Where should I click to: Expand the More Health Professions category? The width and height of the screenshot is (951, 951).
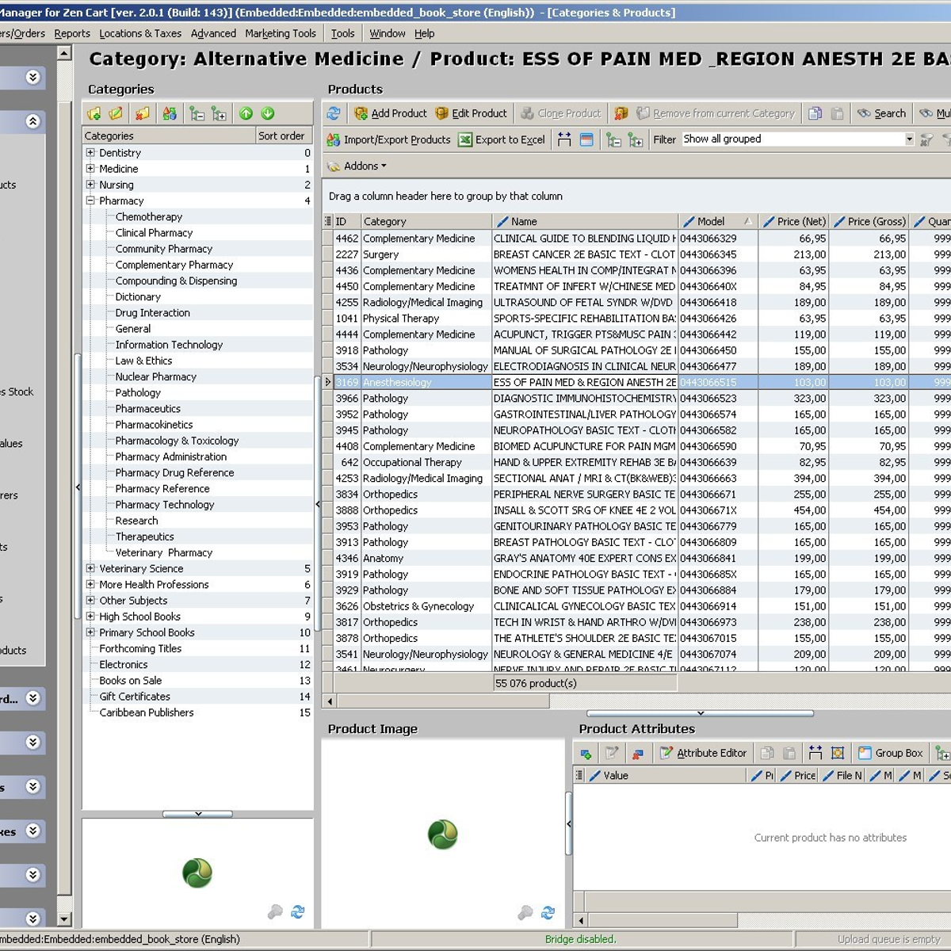(90, 584)
